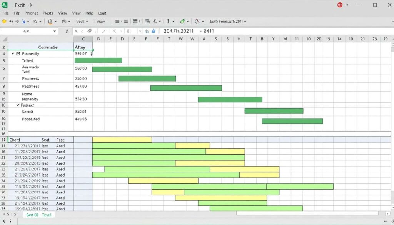Click the Select All corner of the grid
The image size is (394, 225).
point(4,39)
